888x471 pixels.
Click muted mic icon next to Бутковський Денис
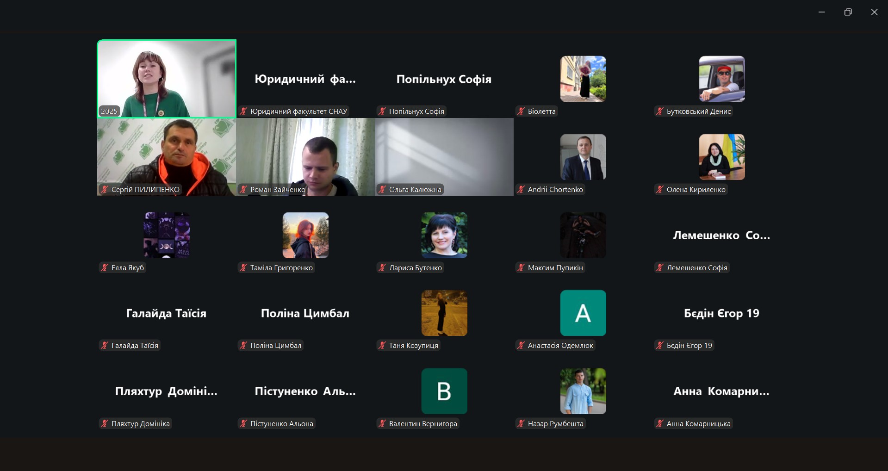(x=660, y=112)
